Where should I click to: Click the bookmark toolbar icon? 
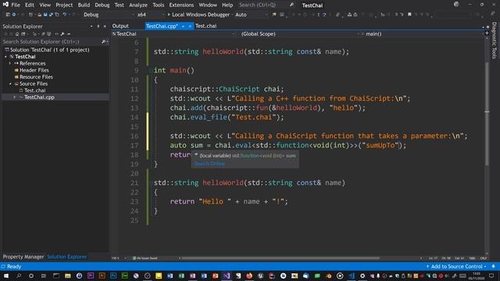[409, 15]
